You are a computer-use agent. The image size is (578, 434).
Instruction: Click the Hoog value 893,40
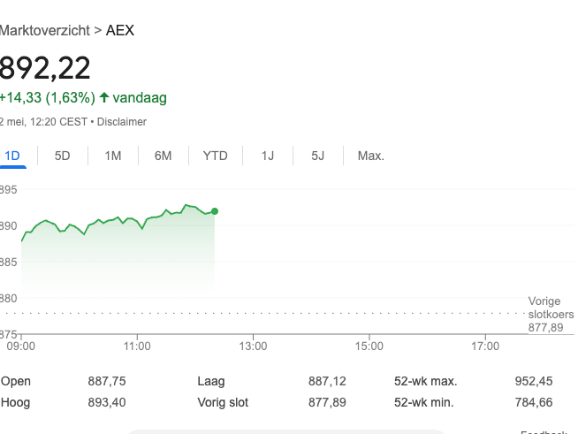107,402
